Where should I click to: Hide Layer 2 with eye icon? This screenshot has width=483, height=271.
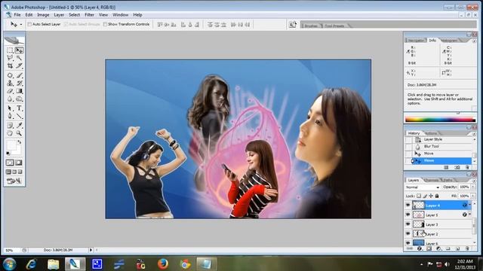(408, 234)
